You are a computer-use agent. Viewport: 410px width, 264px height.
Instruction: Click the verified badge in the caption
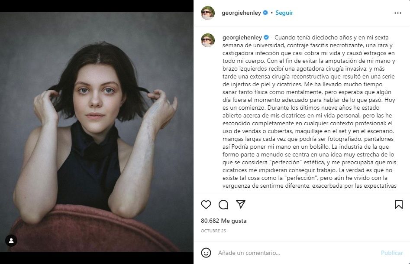click(265, 37)
